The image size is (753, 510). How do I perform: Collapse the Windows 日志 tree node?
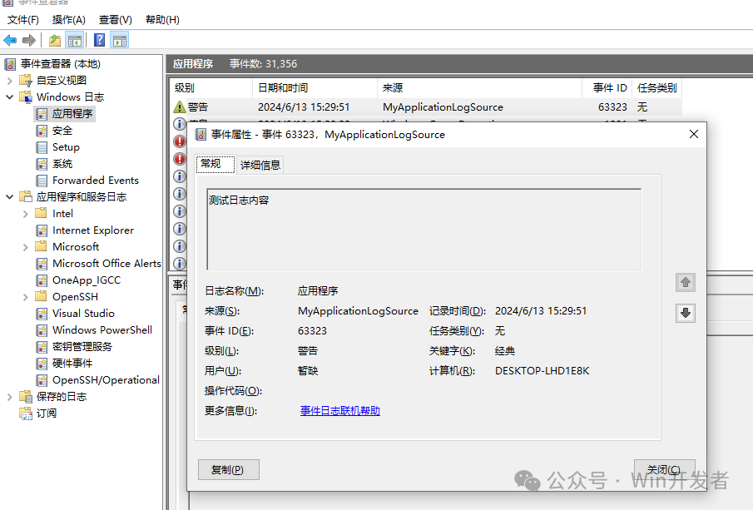pos(10,97)
